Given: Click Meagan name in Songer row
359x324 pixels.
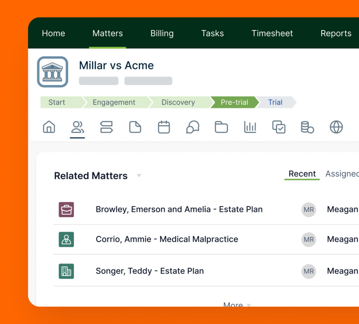Looking at the screenshot, I should tap(343, 271).
